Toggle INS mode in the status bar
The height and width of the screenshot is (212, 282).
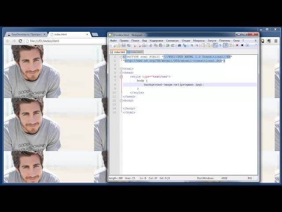pyautogui.click(x=250, y=178)
